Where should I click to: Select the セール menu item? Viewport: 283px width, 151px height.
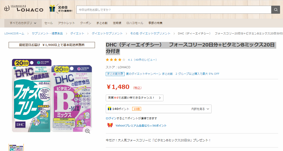coord(49,23)
